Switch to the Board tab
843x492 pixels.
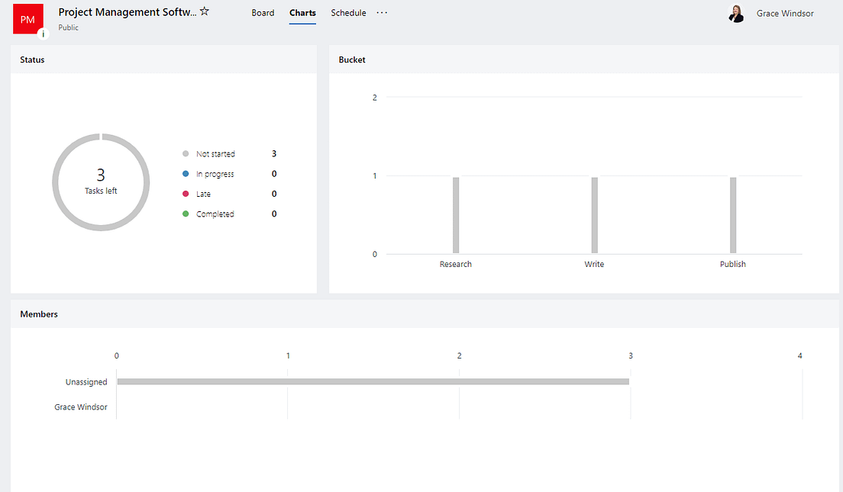[263, 13]
